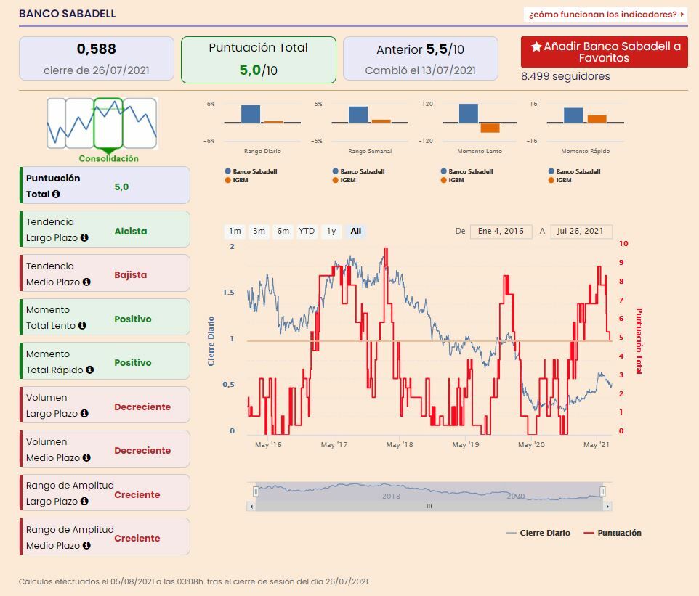Click 'Bajista' trend value
The image size is (699, 596).
tap(131, 275)
